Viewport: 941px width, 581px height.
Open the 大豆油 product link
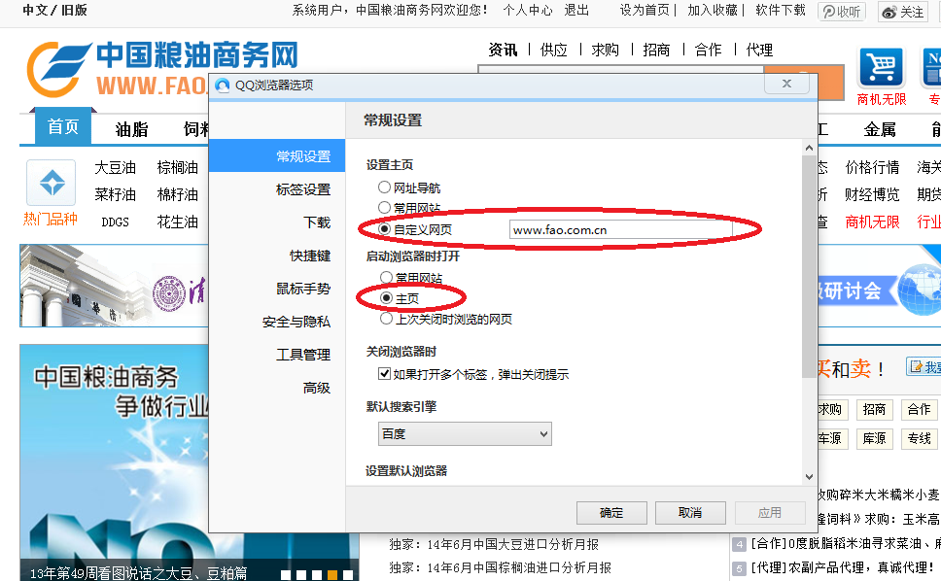116,167
